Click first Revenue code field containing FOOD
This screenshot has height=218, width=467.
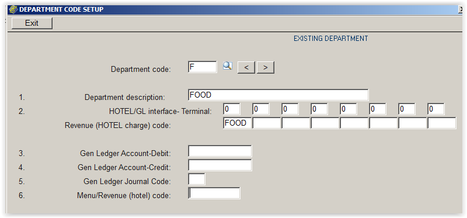click(x=237, y=123)
